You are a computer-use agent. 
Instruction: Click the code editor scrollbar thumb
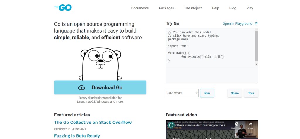256,46
